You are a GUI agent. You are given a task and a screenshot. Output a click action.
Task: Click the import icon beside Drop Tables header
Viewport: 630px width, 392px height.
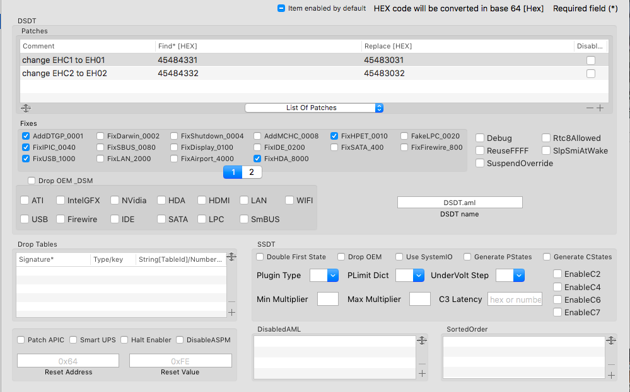(231, 257)
